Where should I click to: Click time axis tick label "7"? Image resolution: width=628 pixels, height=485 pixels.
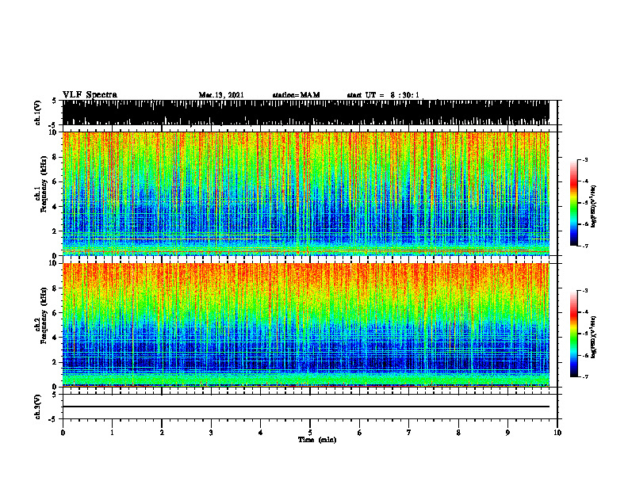(x=409, y=433)
